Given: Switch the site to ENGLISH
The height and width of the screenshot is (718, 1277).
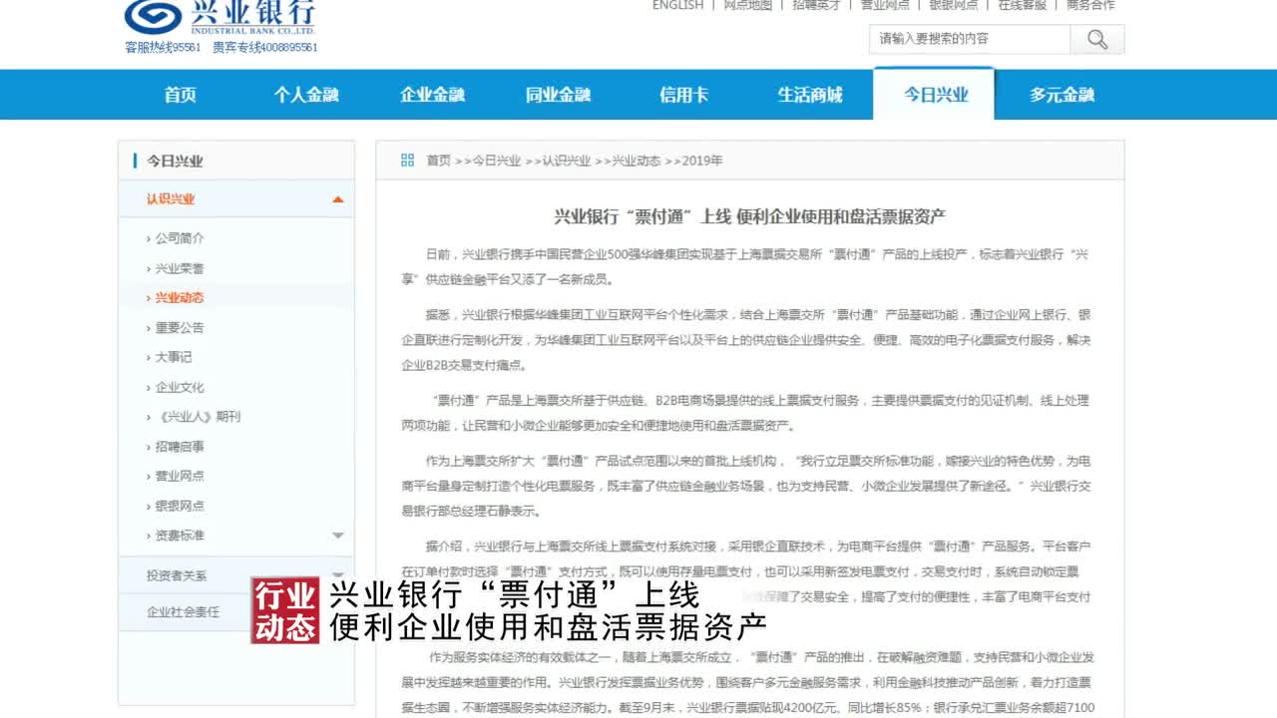Looking at the screenshot, I should [x=677, y=5].
